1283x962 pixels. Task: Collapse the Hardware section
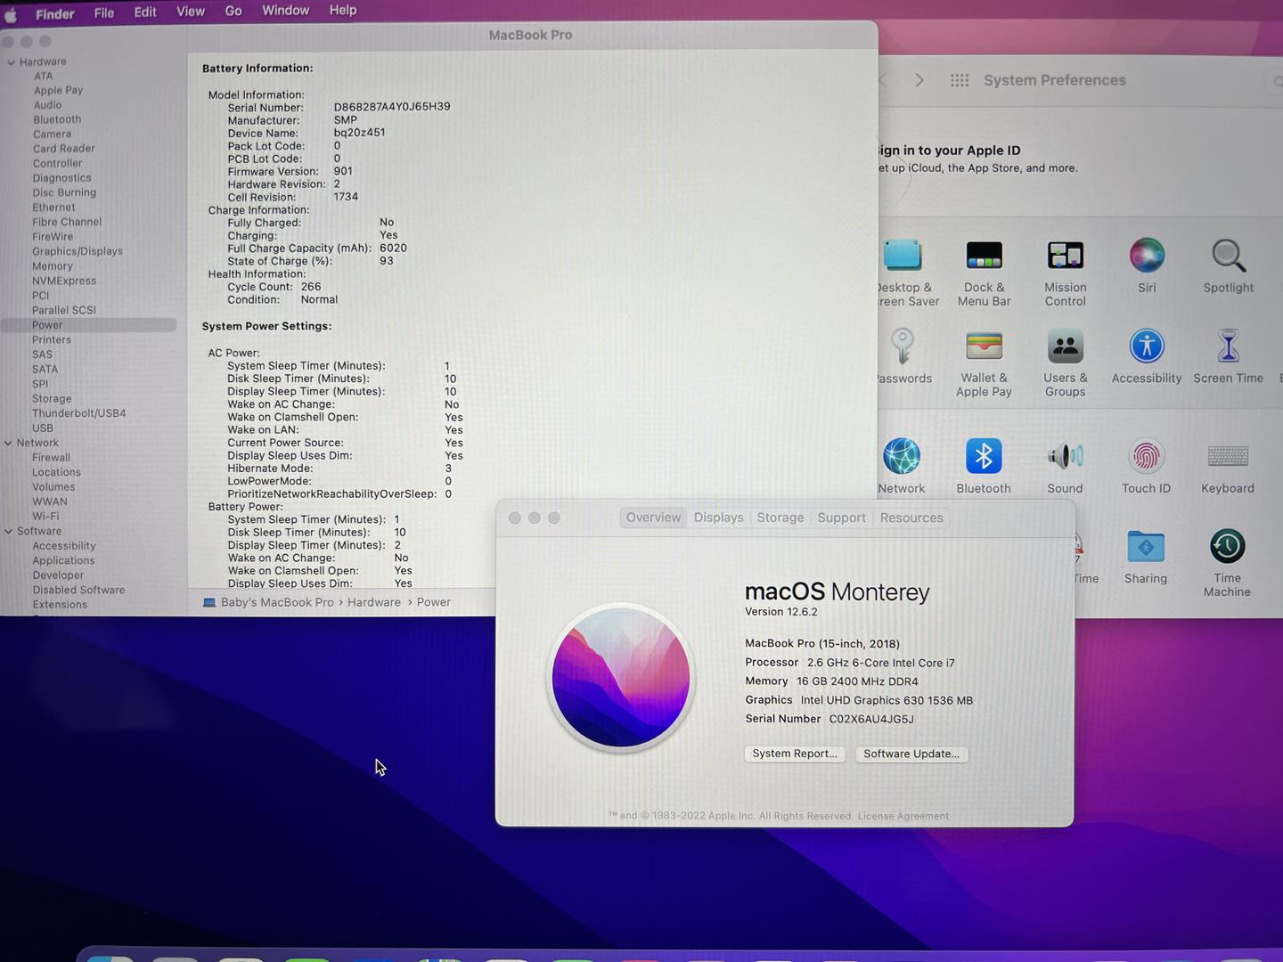(x=11, y=62)
